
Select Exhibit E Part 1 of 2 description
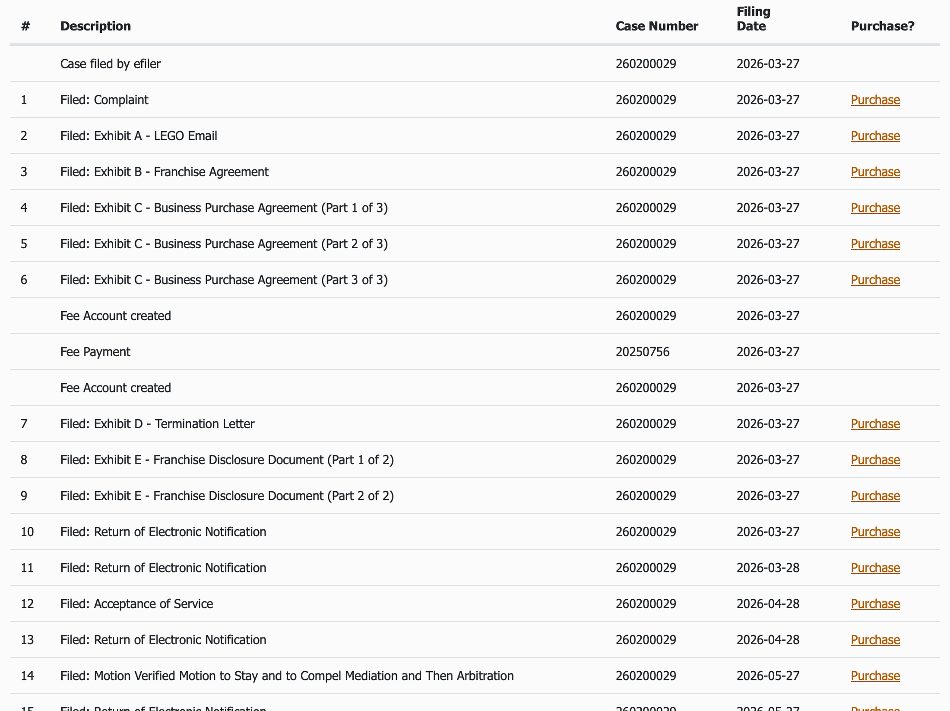[x=227, y=460]
